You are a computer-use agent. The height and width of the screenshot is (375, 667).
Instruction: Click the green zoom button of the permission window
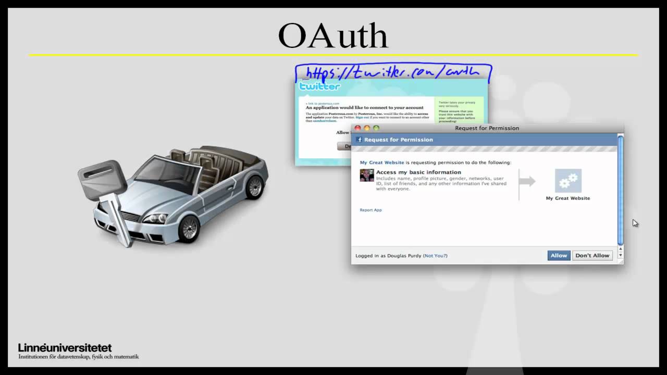tap(376, 128)
